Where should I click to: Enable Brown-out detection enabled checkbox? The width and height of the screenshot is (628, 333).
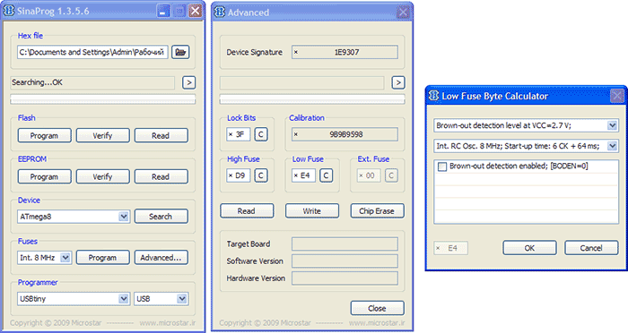click(x=442, y=166)
